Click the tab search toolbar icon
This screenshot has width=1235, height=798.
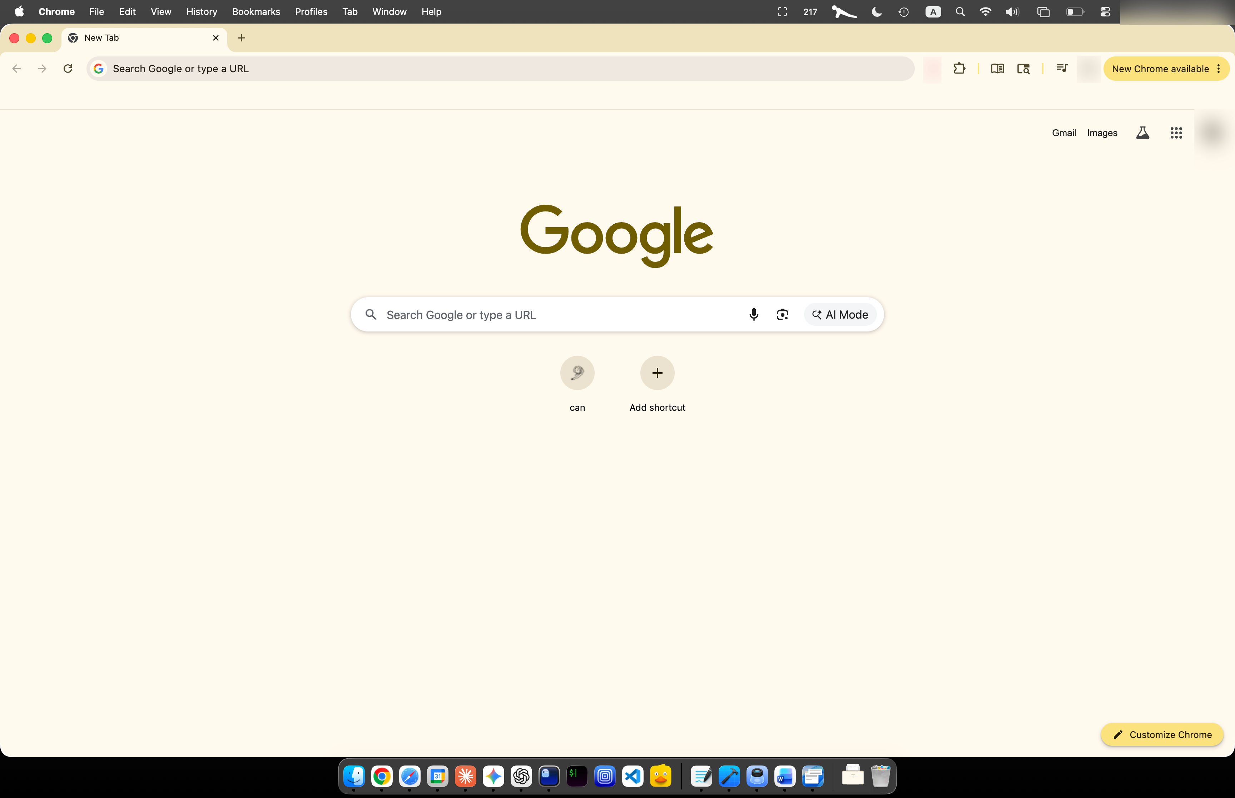1023,68
